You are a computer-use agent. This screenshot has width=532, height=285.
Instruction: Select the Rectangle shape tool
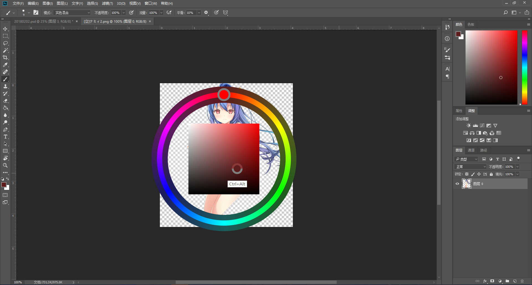5,151
